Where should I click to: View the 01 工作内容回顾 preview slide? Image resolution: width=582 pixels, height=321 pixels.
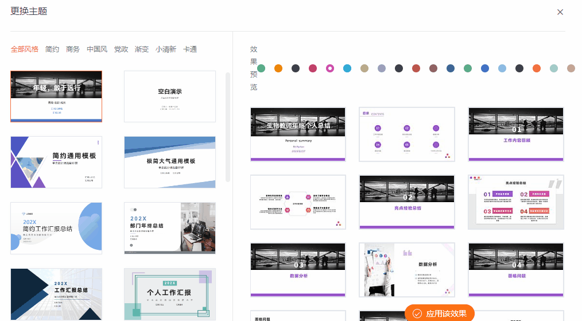(x=516, y=134)
